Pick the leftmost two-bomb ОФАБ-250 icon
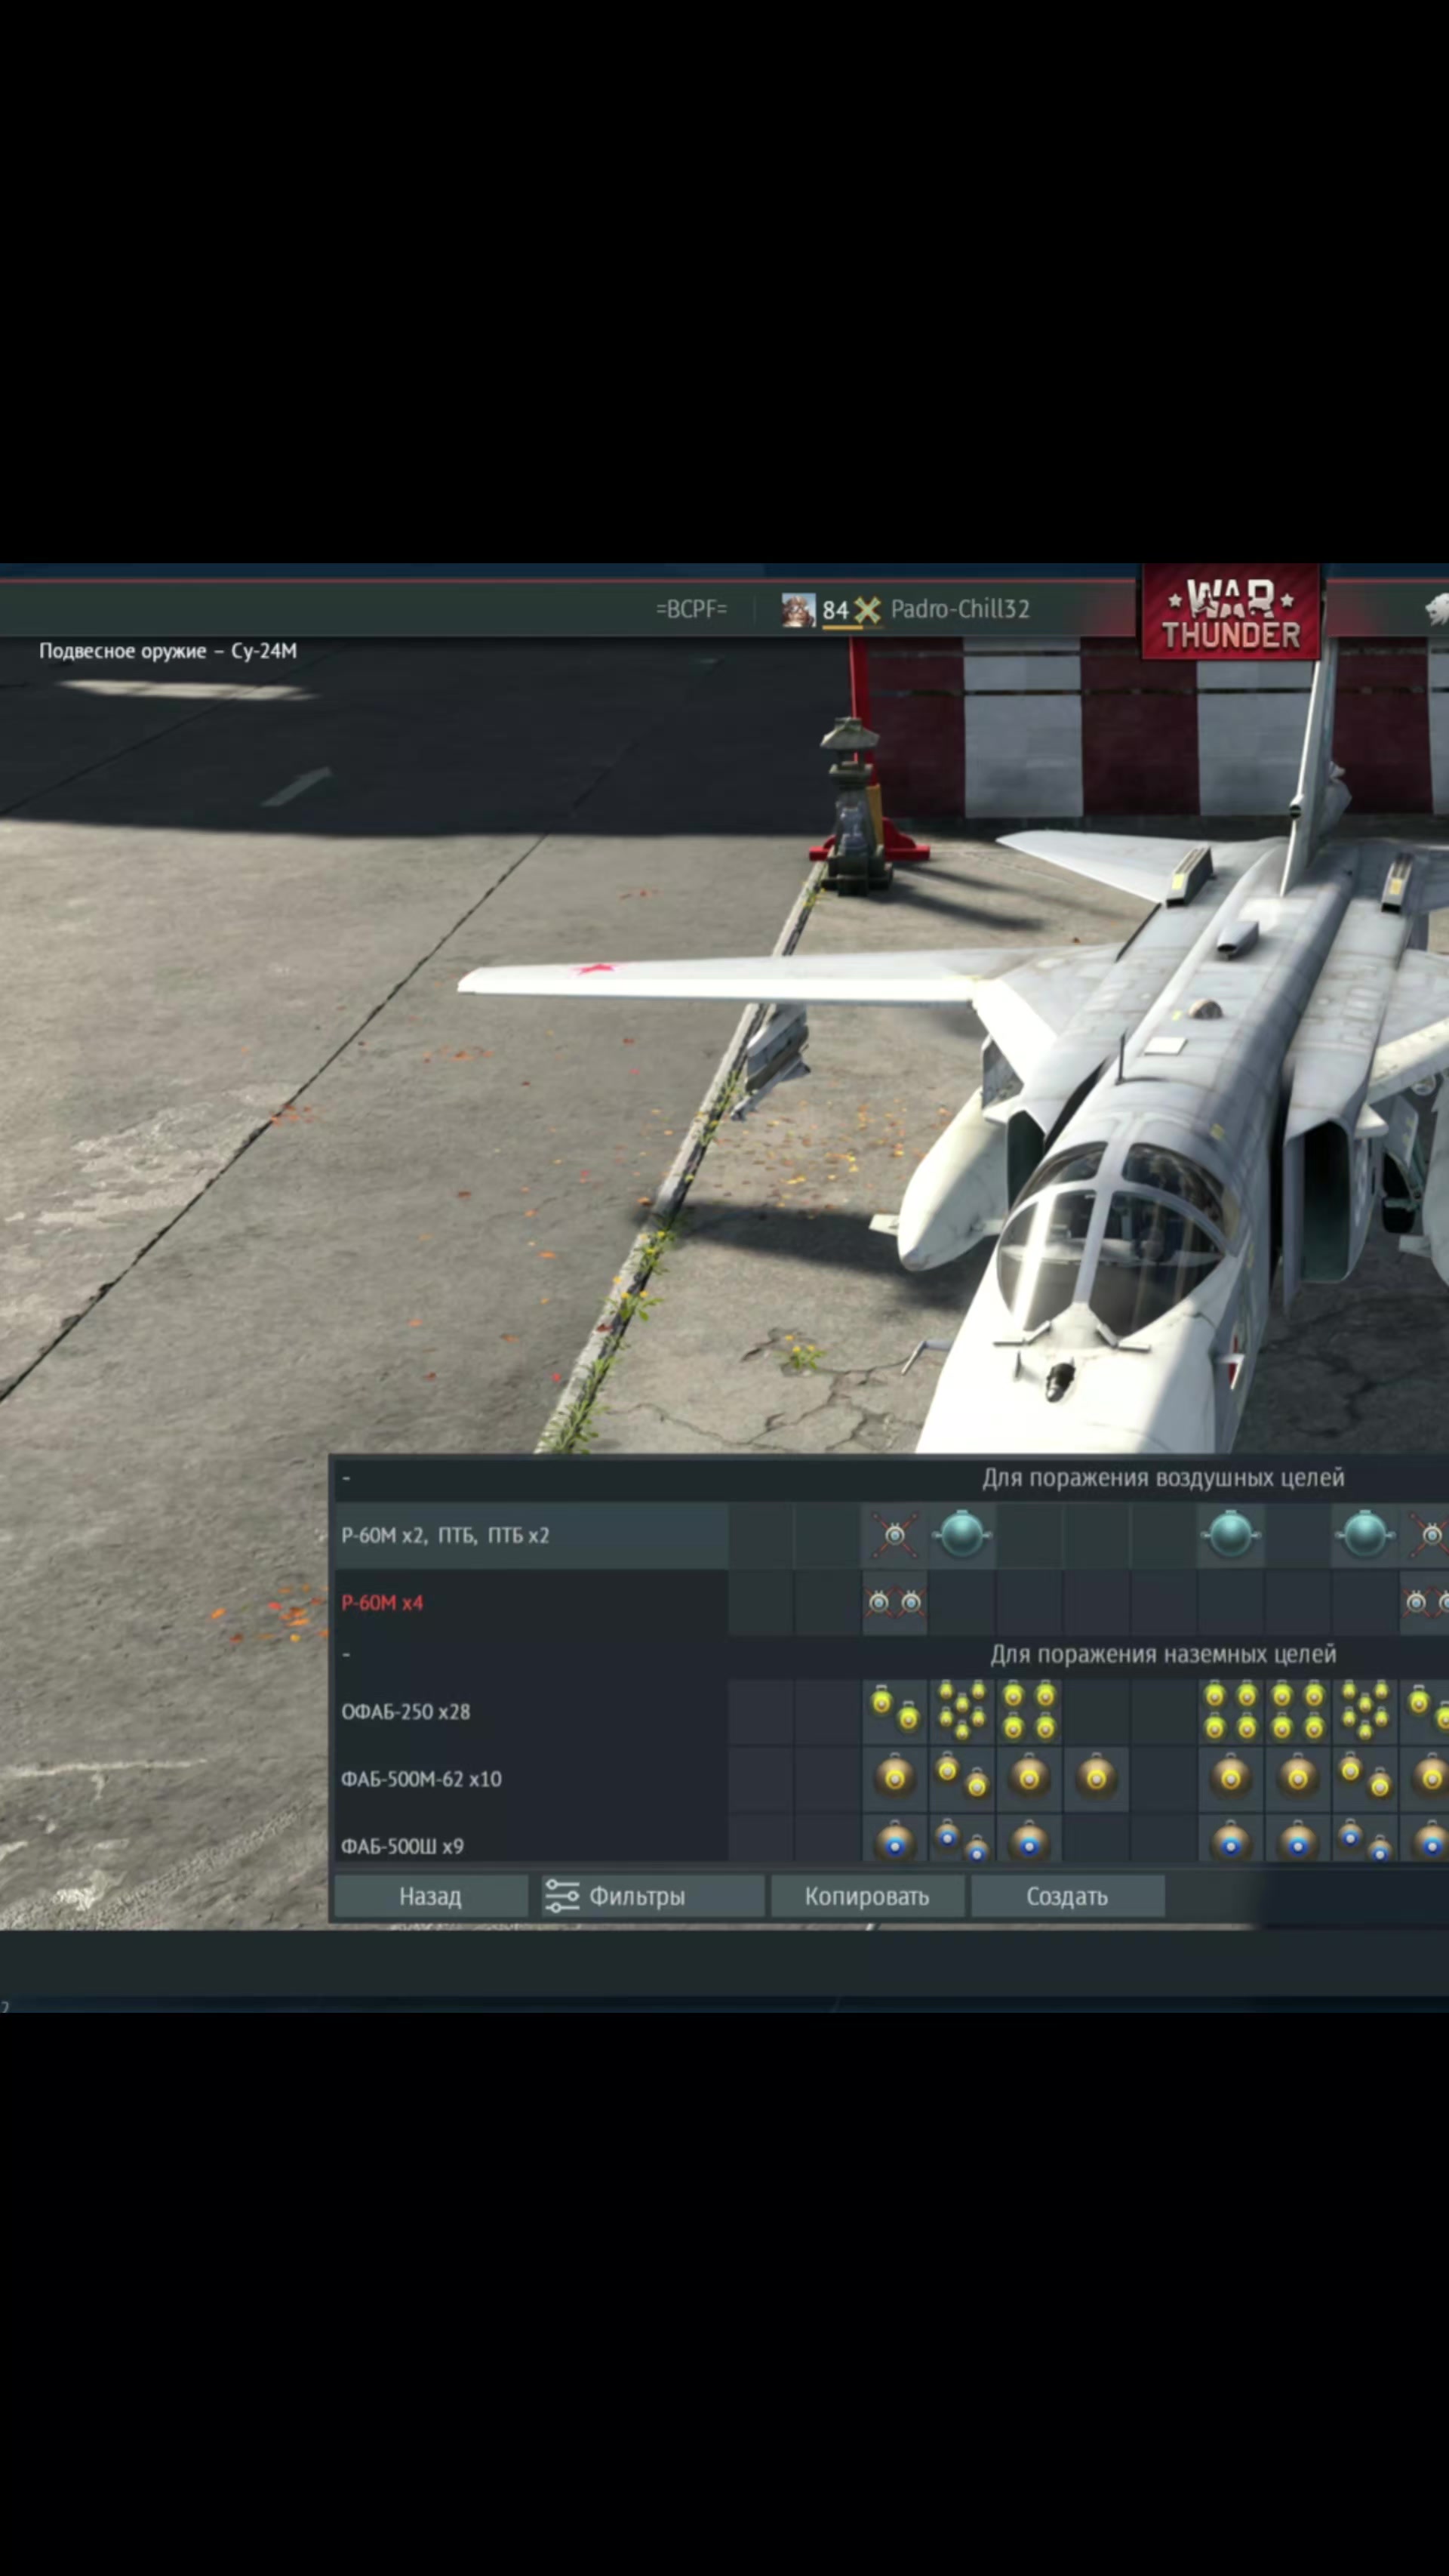The image size is (1449, 2576). pos(894,1711)
